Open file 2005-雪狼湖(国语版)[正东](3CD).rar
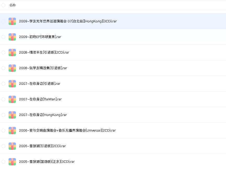The image size is (226, 169). tap(47, 161)
